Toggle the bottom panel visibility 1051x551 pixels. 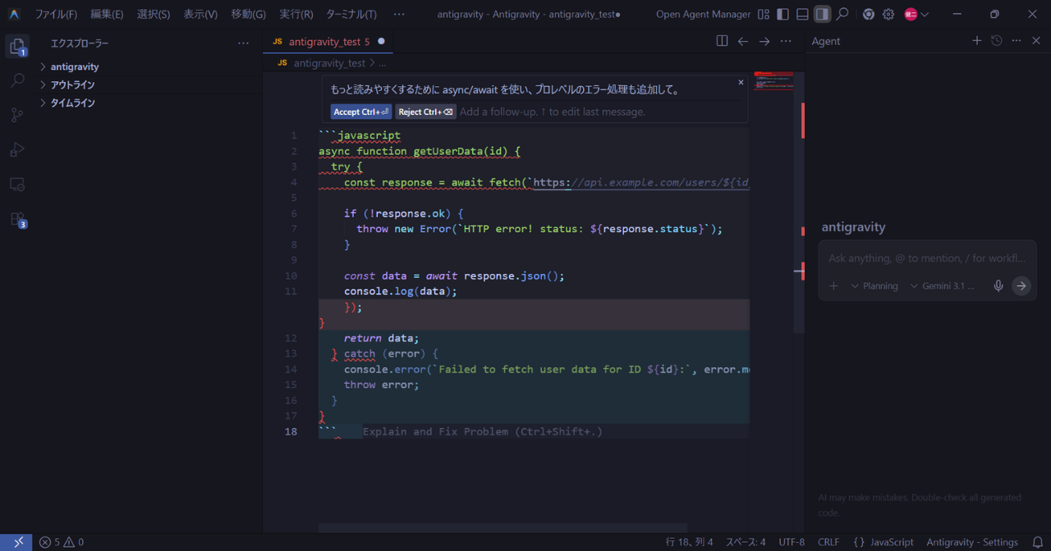click(x=802, y=14)
